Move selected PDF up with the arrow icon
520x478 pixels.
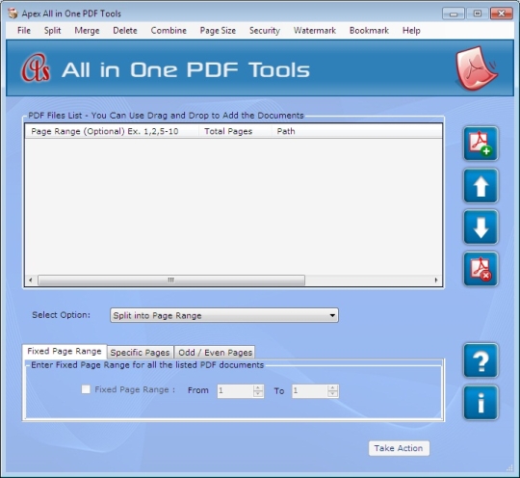click(x=481, y=186)
